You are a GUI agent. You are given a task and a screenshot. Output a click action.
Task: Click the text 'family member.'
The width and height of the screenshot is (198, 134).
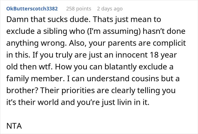[35, 79]
